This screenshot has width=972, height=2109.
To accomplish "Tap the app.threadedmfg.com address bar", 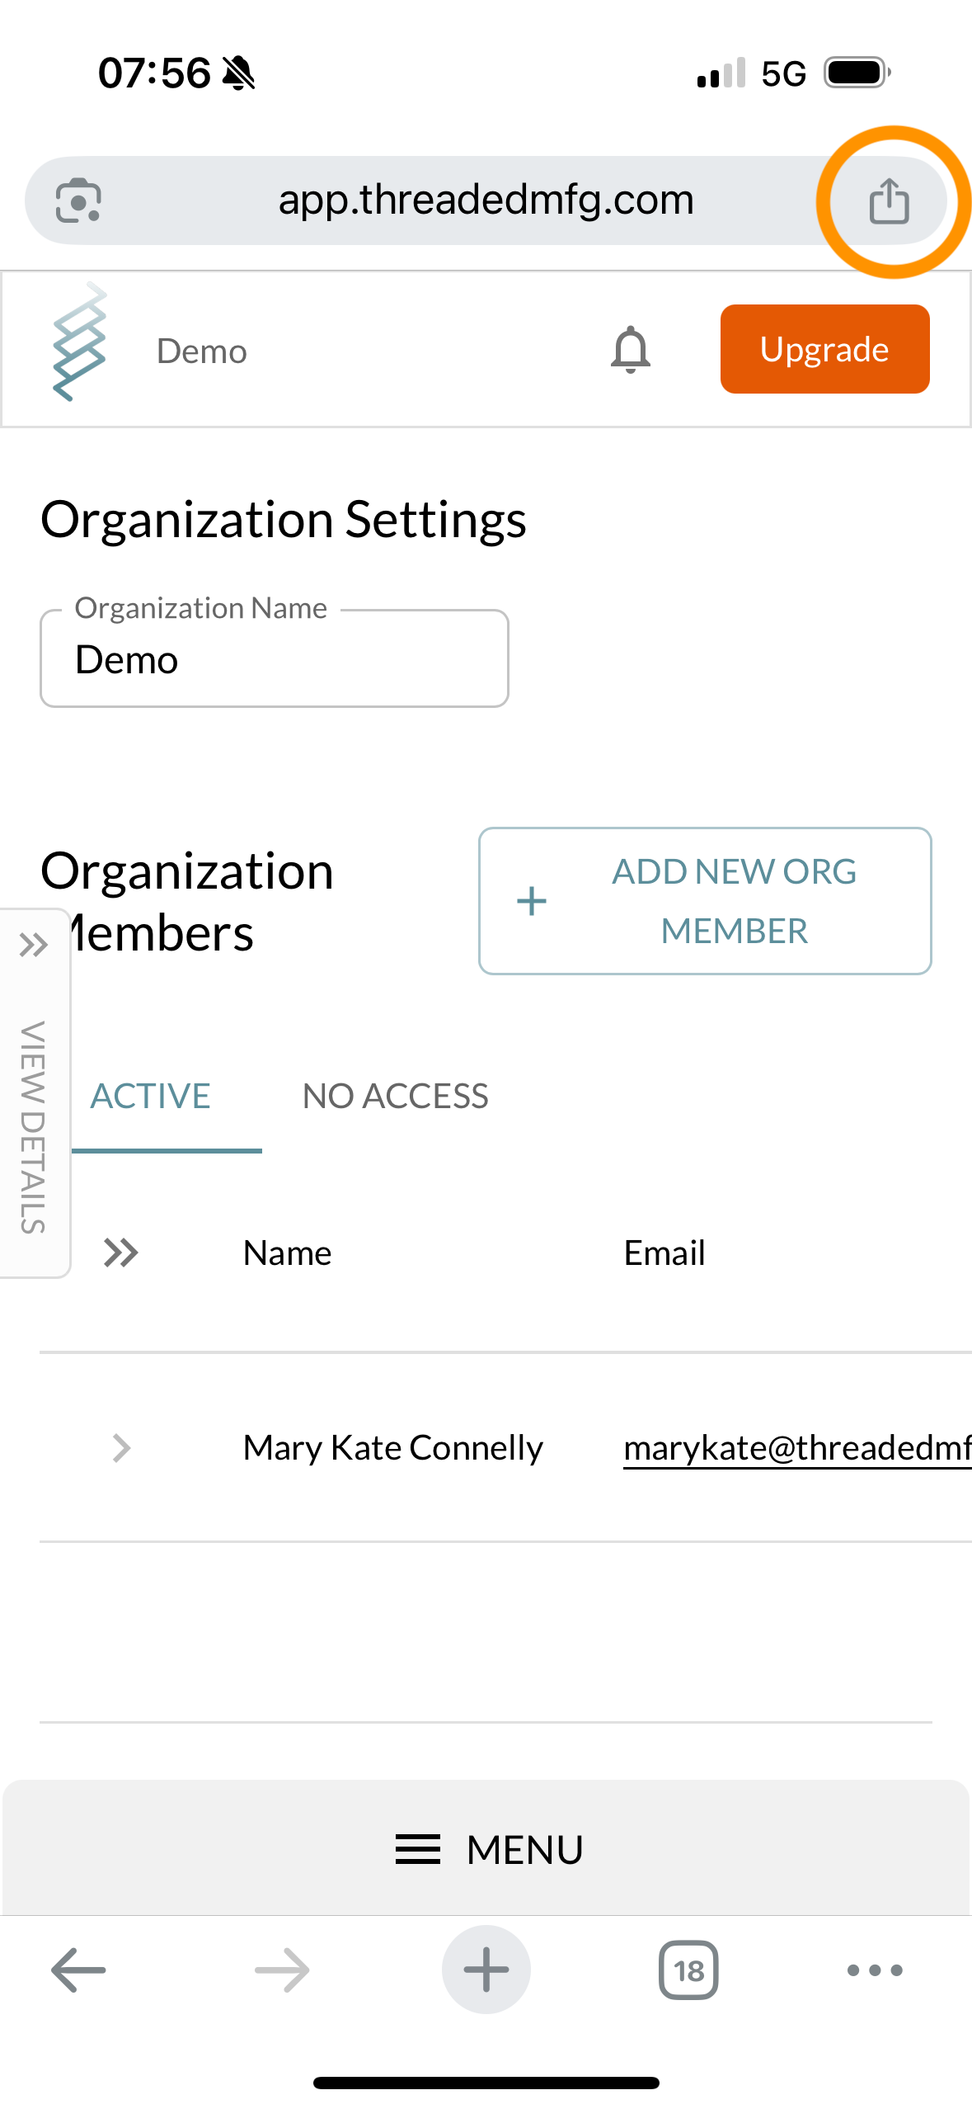I will [486, 201].
